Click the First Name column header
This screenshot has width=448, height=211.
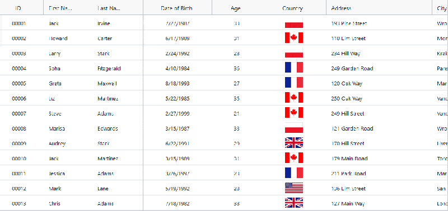[60, 8]
